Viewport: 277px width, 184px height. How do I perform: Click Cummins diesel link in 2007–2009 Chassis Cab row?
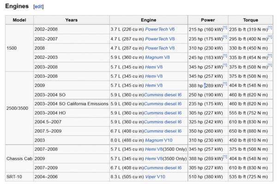tap(163, 167)
